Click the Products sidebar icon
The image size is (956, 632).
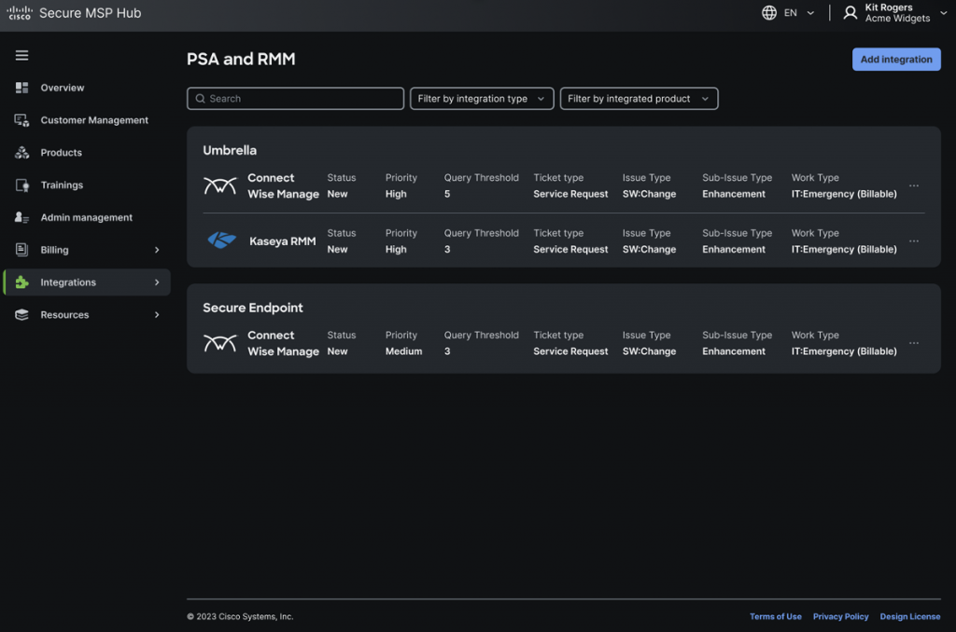pyautogui.click(x=21, y=153)
